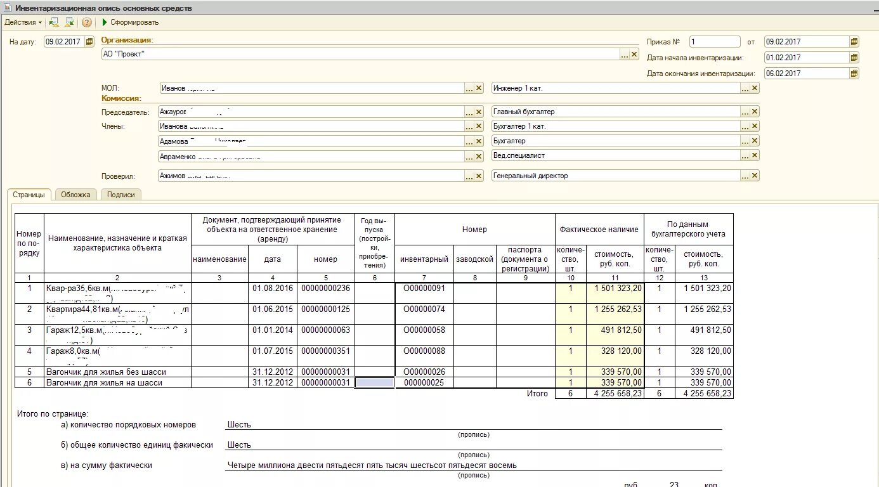Click date cell 01.07.2015
This screenshot has width=879, height=487.
[x=273, y=356]
